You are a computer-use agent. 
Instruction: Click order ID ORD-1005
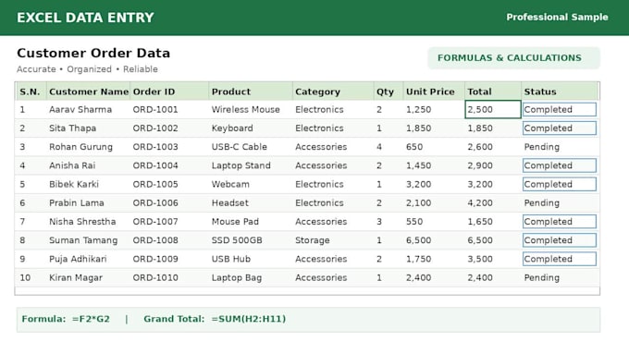click(155, 185)
